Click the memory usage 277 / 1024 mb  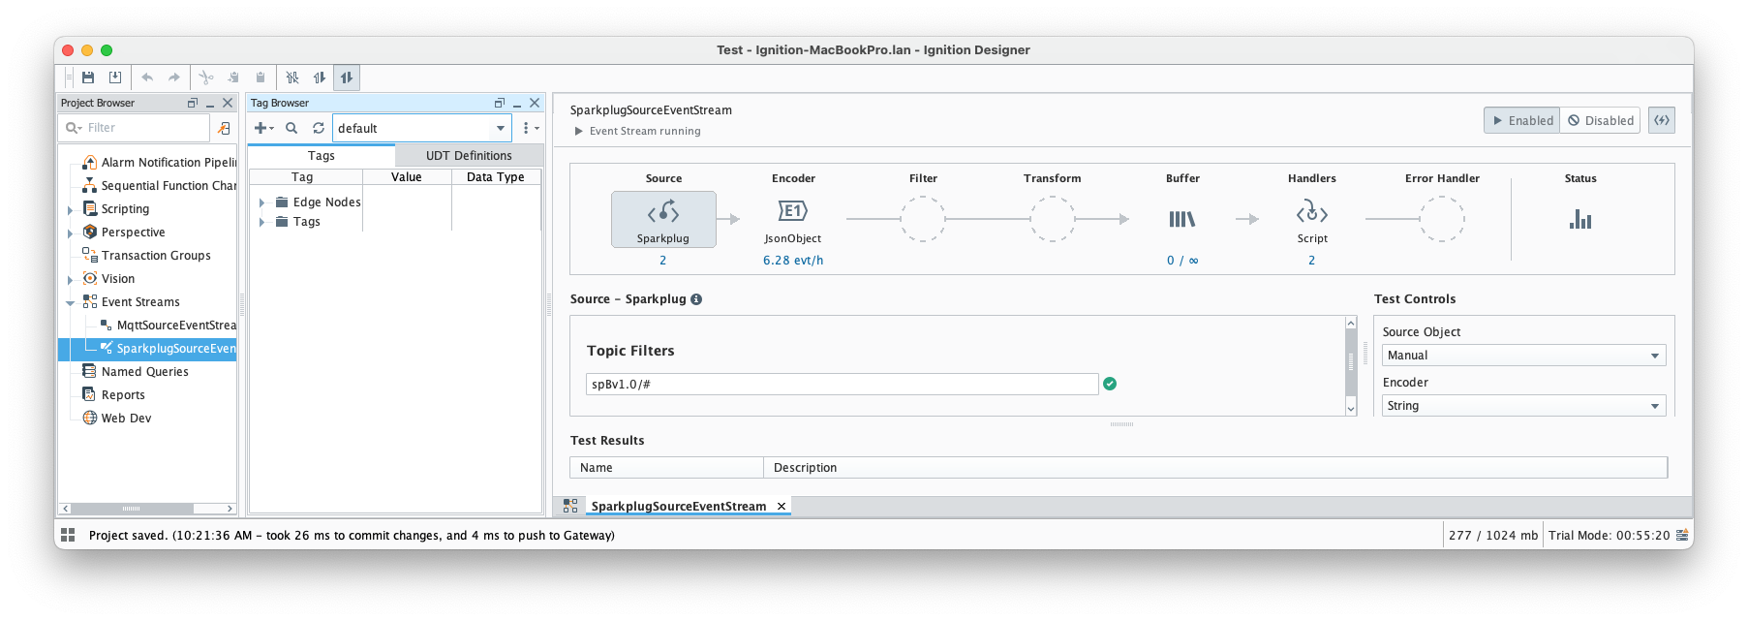tap(1492, 535)
